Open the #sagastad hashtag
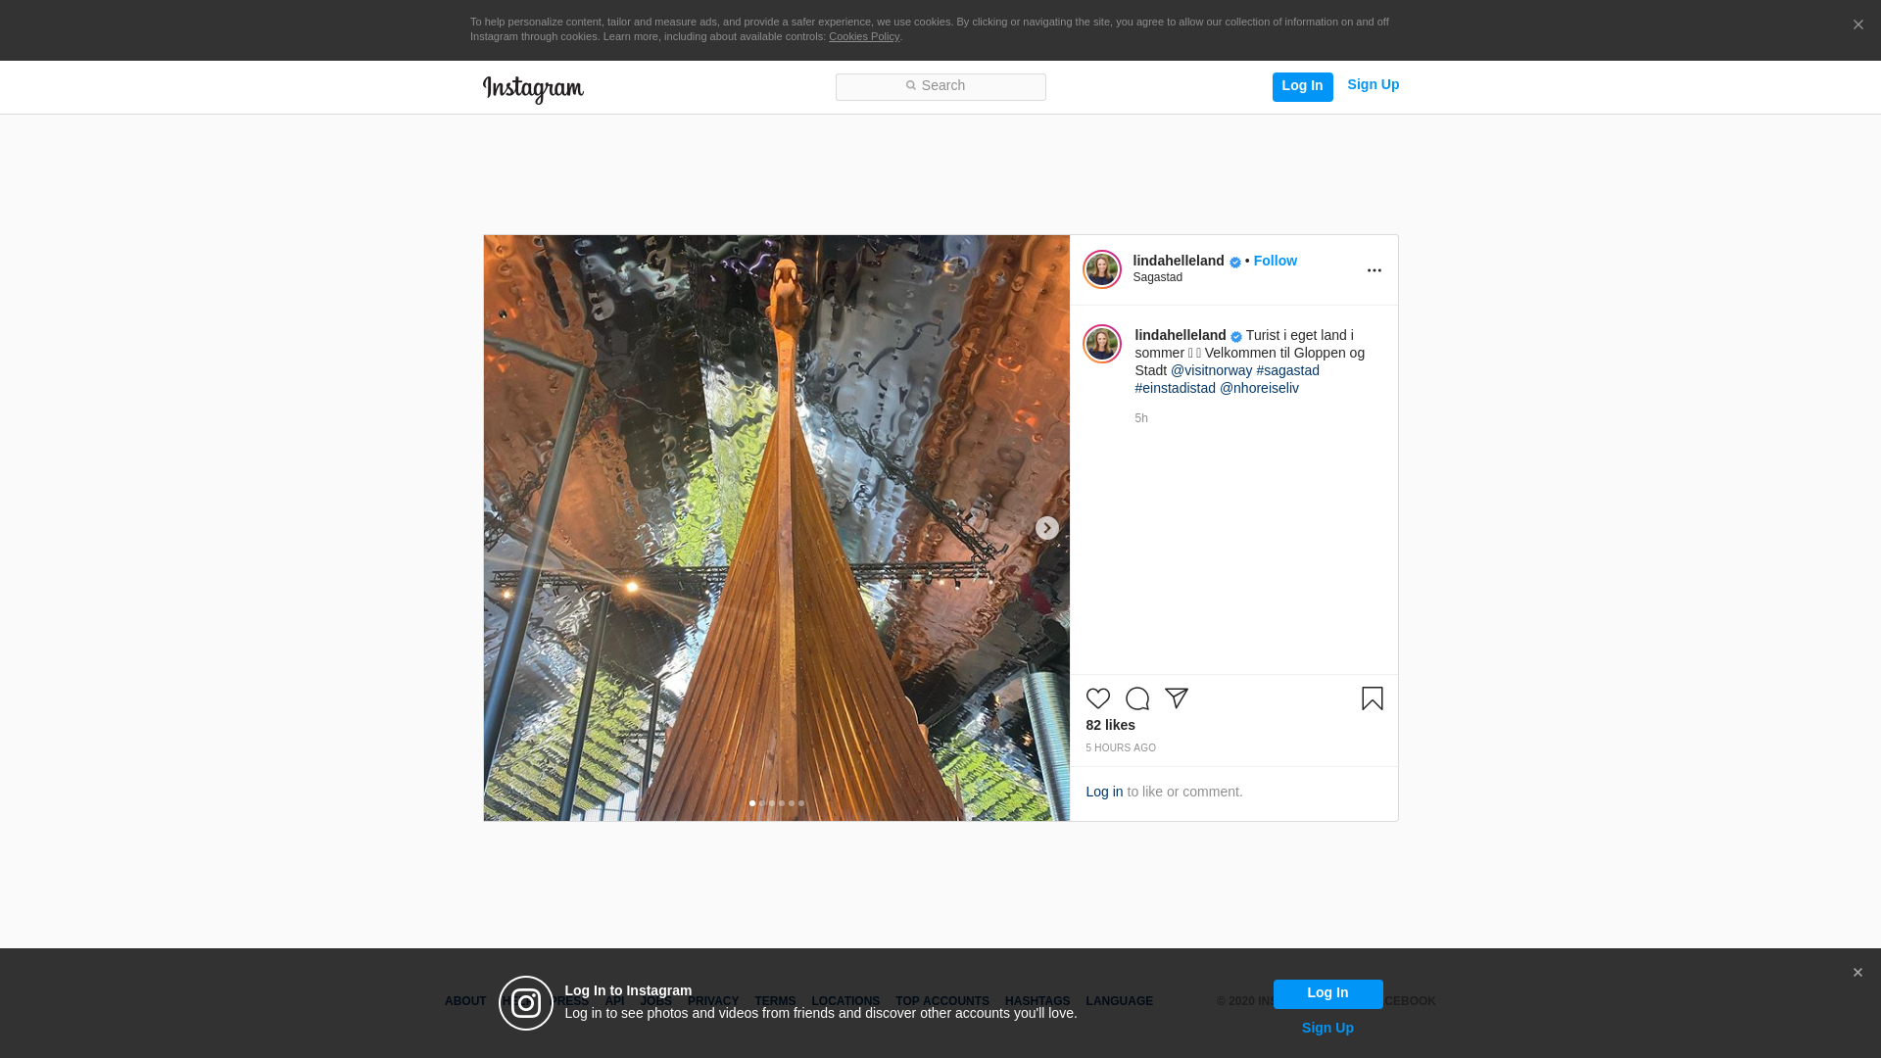This screenshot has width=1881, height=1058. (1287, 370)
